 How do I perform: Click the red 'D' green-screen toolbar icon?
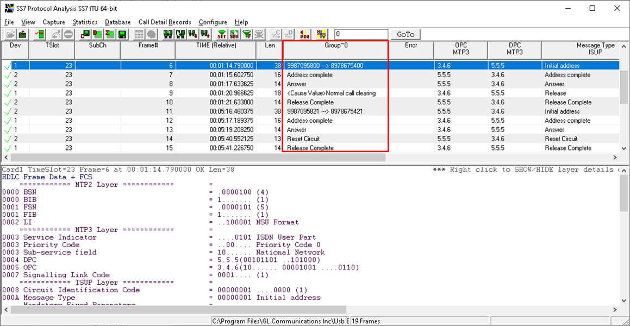click(x=97, y=35)
